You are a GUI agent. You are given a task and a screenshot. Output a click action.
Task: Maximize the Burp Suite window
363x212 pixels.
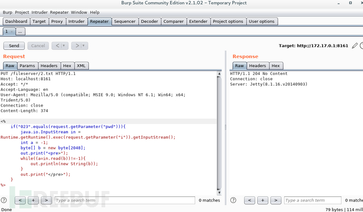350,3
